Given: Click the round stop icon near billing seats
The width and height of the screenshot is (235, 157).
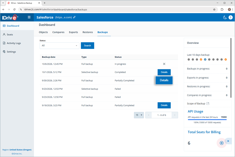Looking at the screenshot, I should (x=221, y=143).
